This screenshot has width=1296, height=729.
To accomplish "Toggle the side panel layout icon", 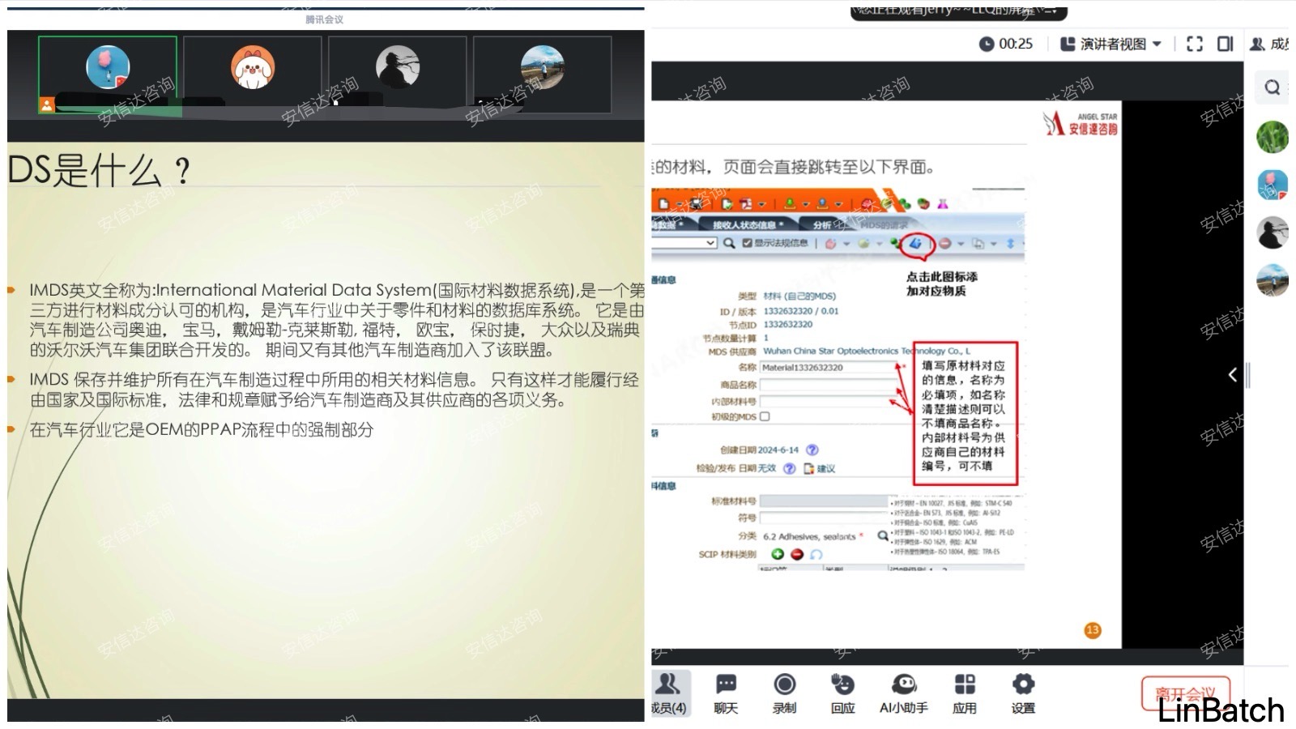I will 1225,44.
